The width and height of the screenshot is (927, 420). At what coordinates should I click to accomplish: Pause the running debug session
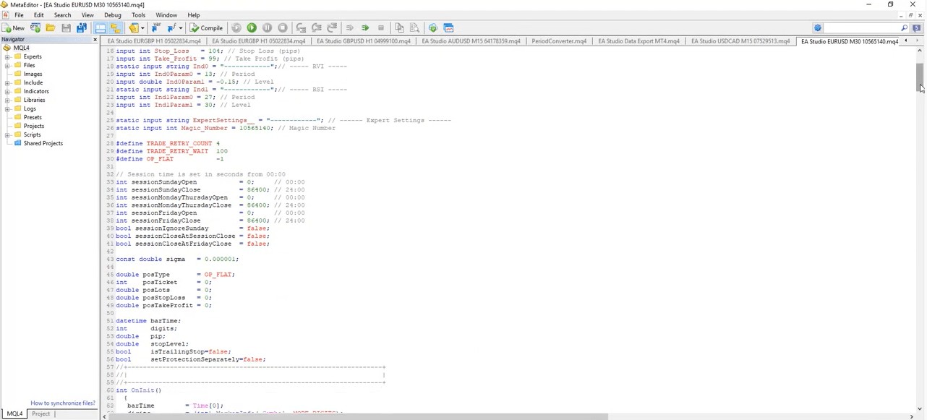pyautogui.click(x=268, y=27)
